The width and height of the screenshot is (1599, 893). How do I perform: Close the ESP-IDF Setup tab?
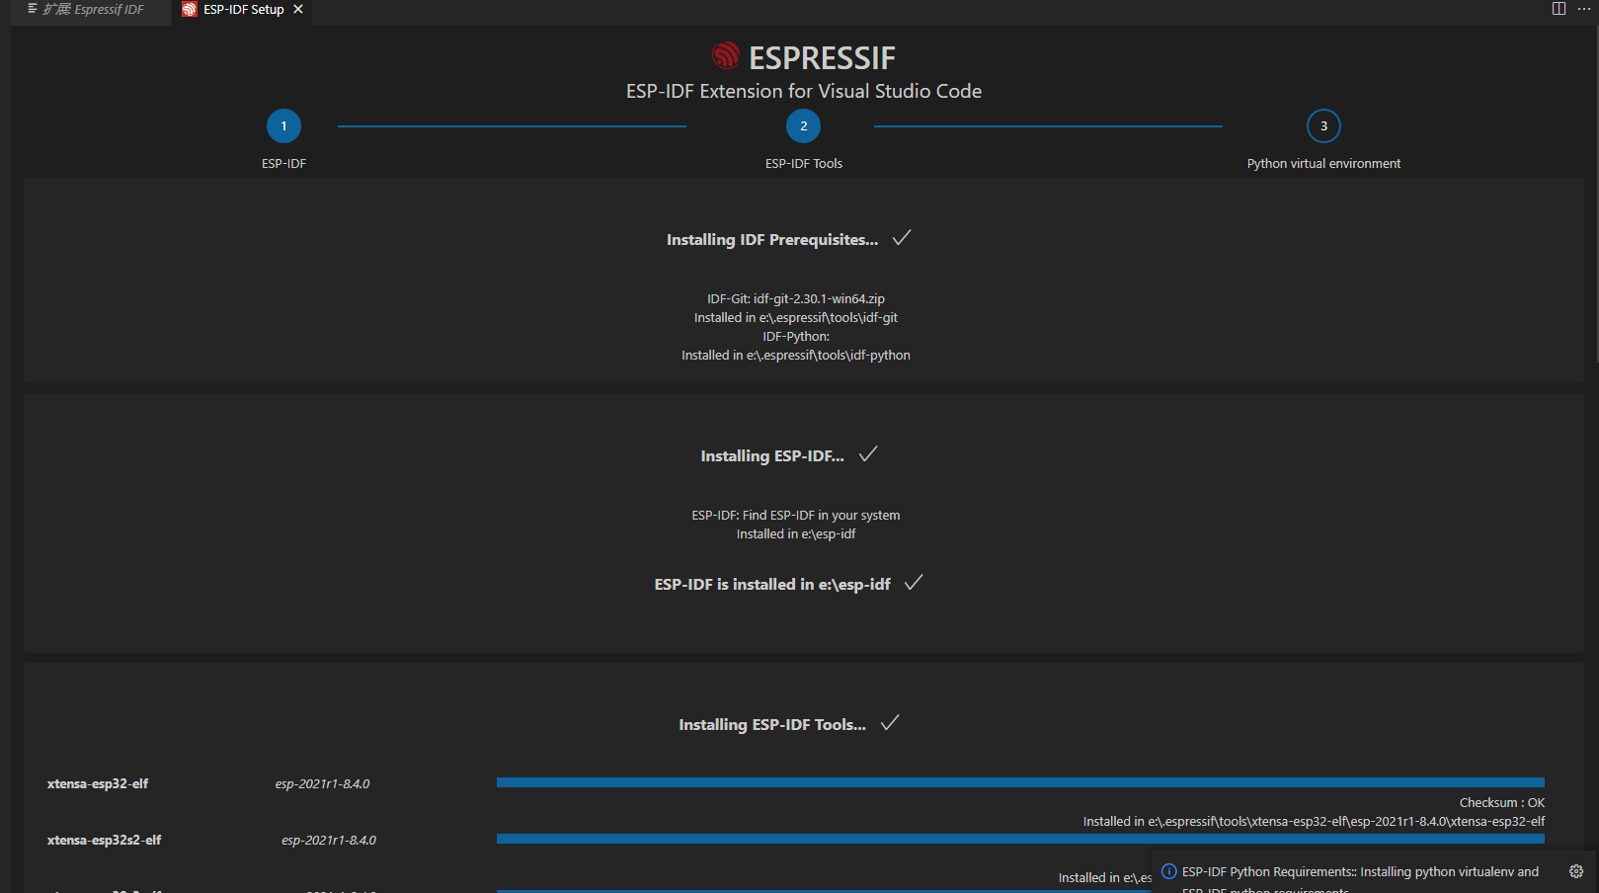tap(297, 10)
